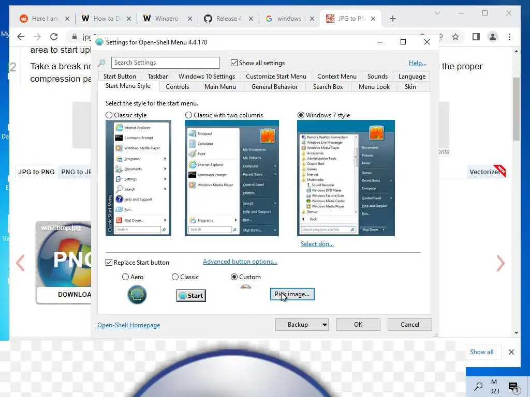Choose the Custom start button option

tap(234, 277)
